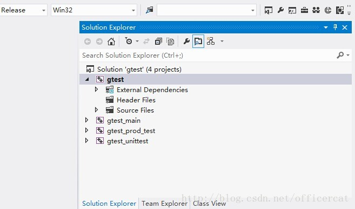Click the Header Files folder icon
This screenshot has height=209, width=355.
[110, 100]
